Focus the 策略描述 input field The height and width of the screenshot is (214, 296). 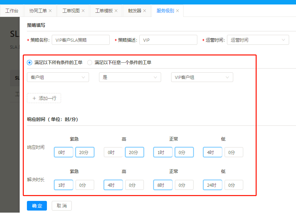click(168, 40)
